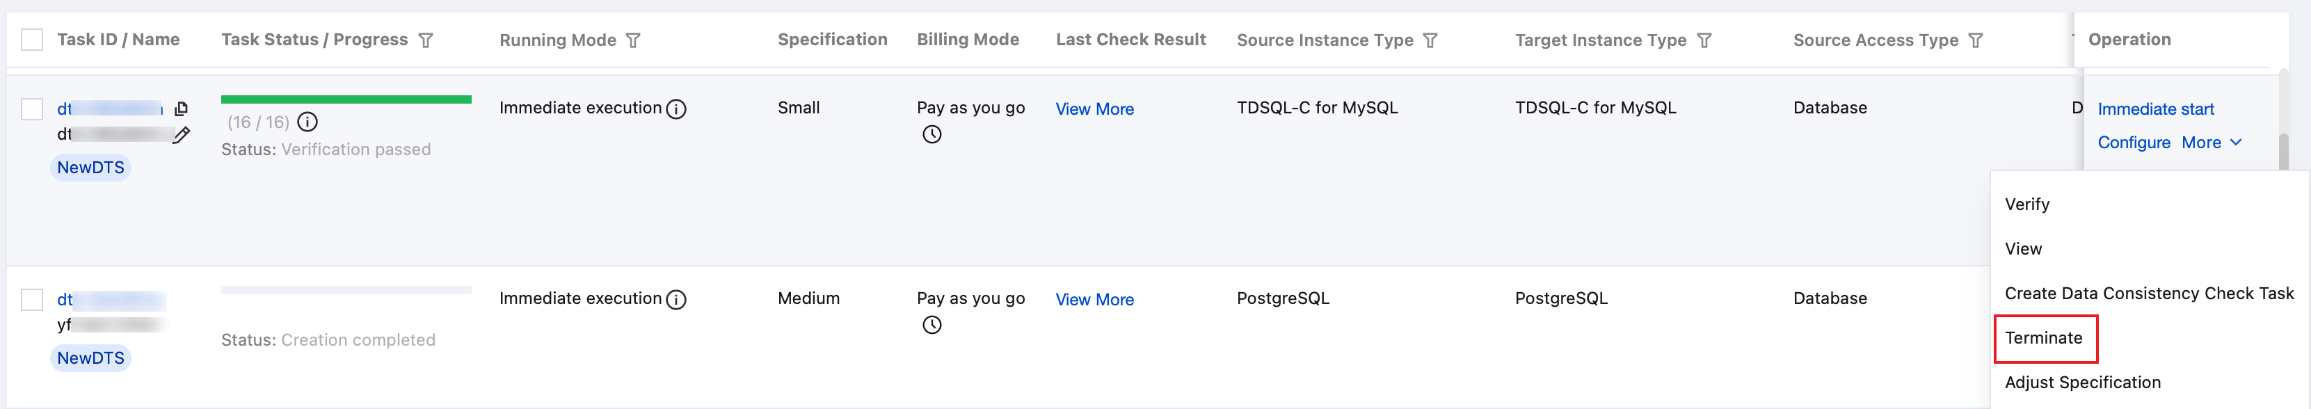Open Task Status / Progress filter icon
The width and height of the screenshot is (2311, 409).
coord(426,40)
